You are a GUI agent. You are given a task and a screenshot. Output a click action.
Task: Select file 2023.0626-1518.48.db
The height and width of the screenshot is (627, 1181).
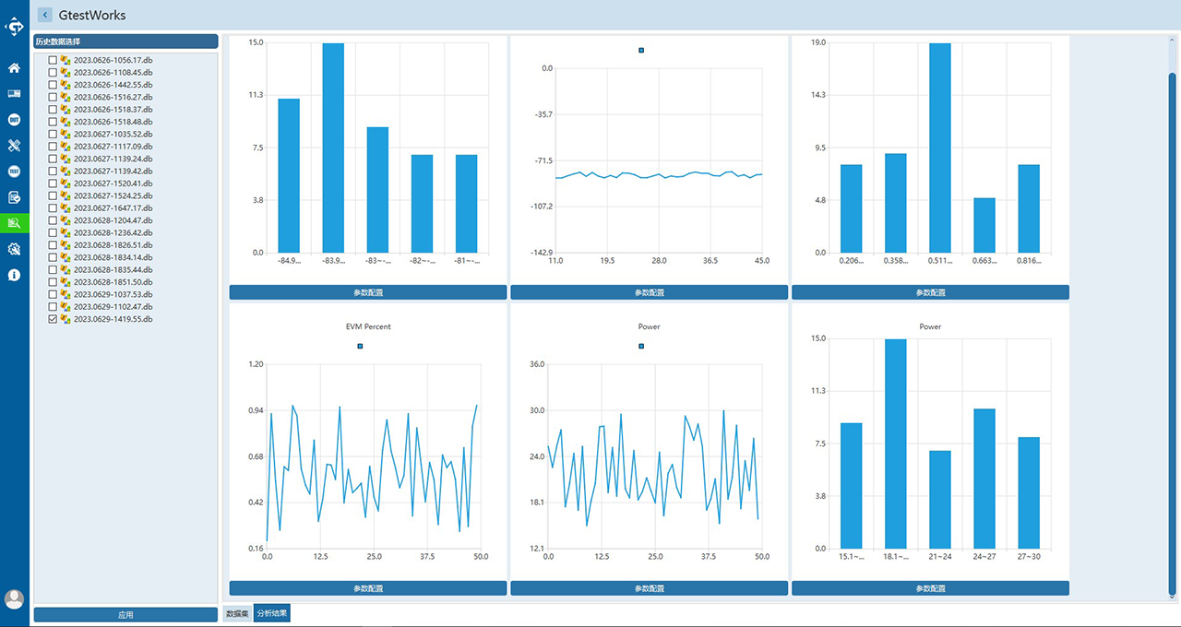pos(113,122)
